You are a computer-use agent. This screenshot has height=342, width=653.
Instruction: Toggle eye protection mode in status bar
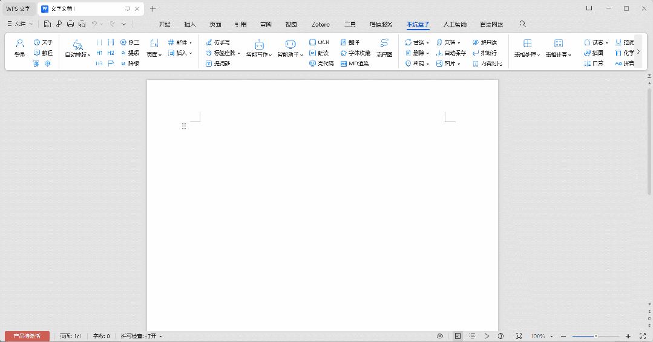click(x=440, y=336)
